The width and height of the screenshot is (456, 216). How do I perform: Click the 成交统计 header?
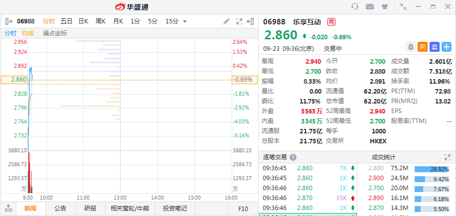click(384, 157)
